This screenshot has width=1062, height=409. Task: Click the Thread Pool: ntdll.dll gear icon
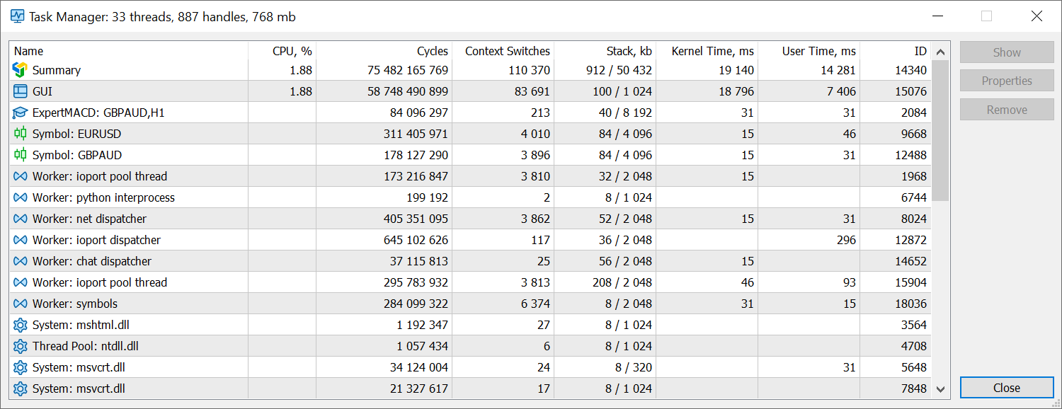pyautogui.click(x=20, y=345)
